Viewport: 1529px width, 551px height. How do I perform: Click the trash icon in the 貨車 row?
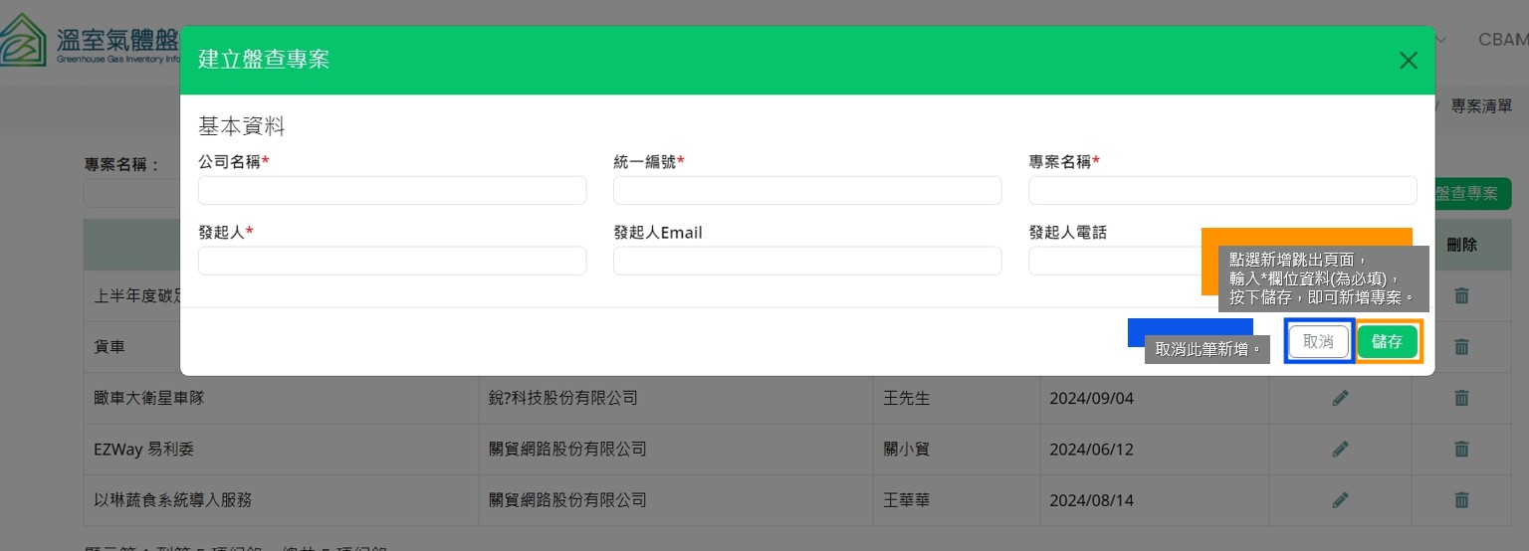click(1461, 346)
